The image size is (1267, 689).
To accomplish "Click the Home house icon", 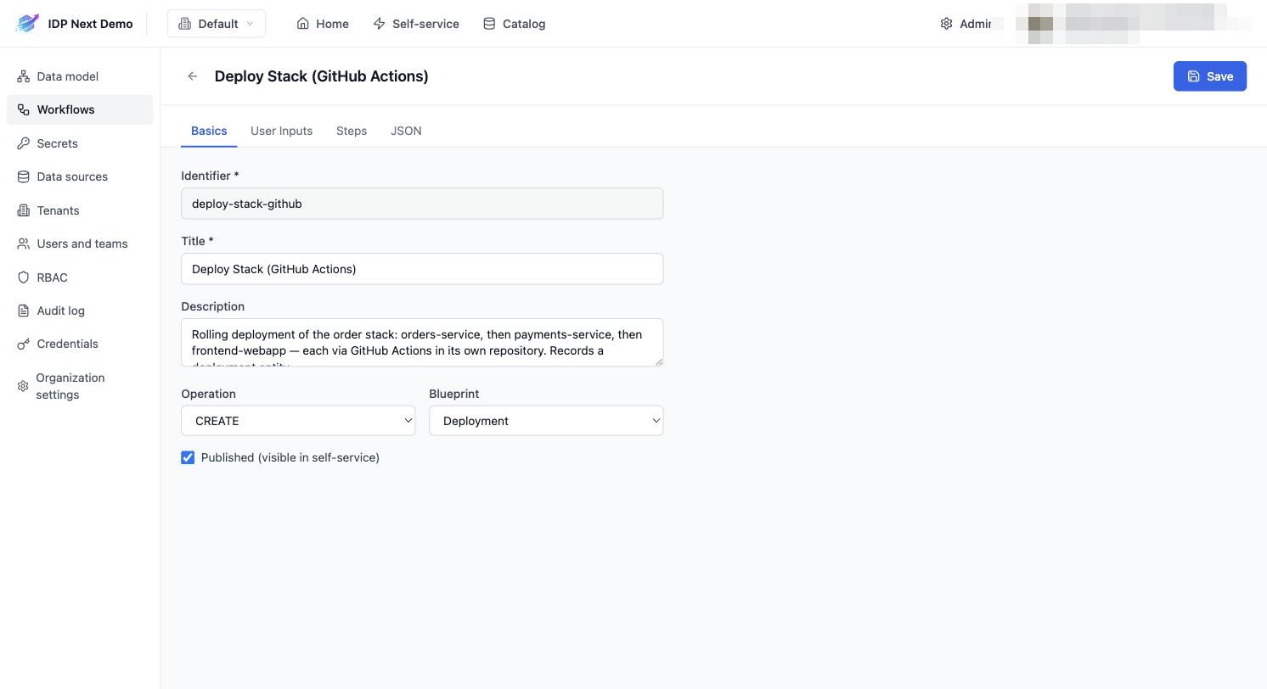I will [x=303, y=24].
